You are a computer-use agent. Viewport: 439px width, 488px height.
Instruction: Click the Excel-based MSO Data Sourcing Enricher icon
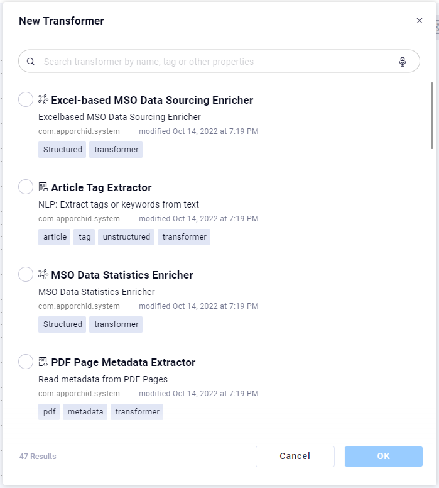point(43,99)
